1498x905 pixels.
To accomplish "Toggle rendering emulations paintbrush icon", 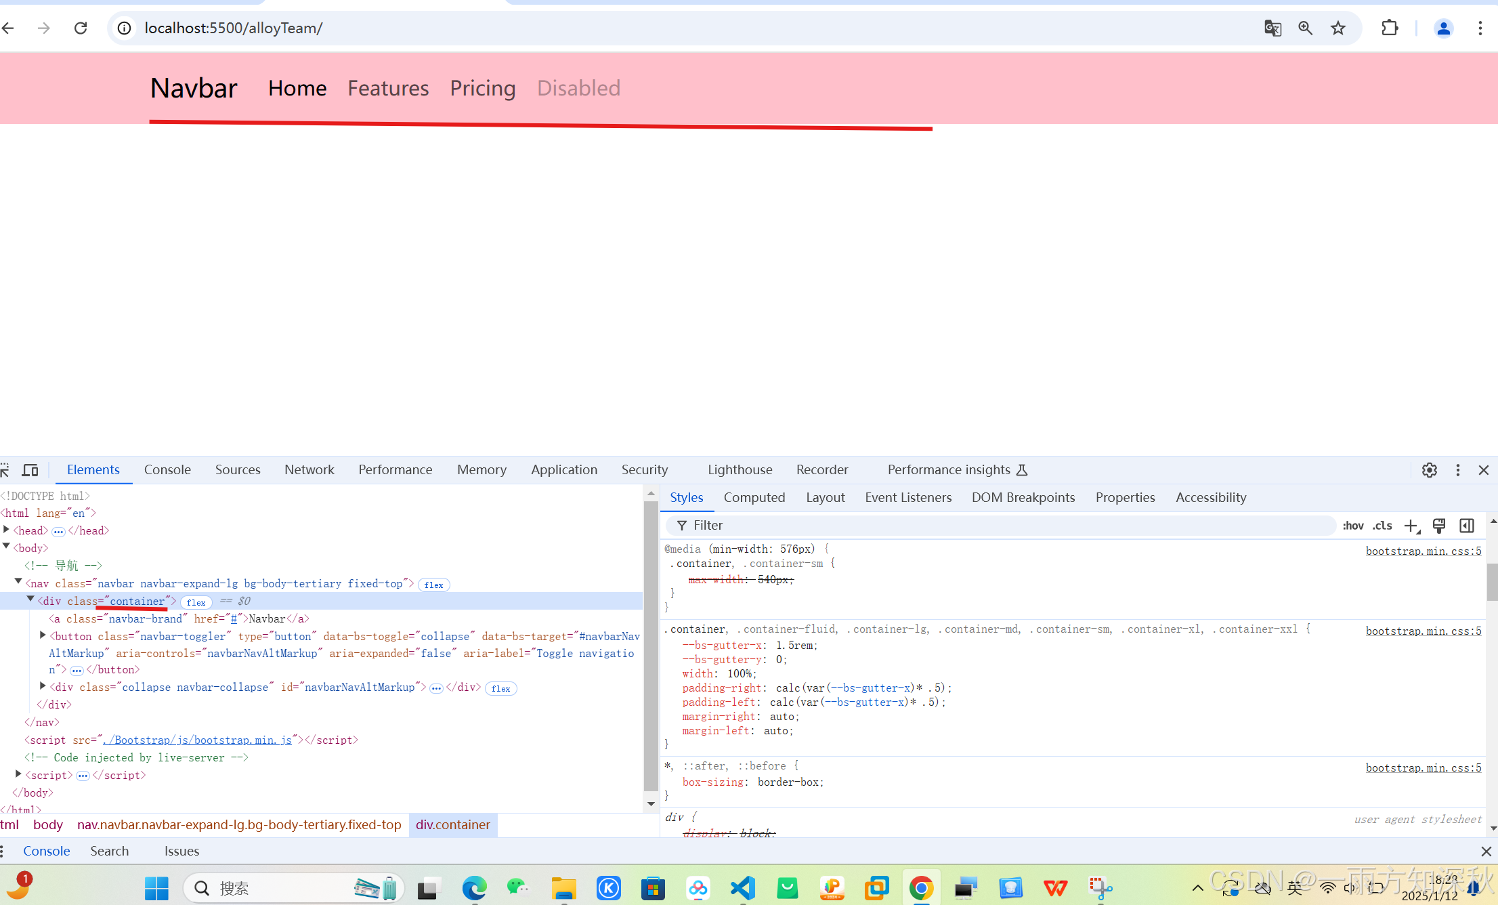I will click(1439, 526).
